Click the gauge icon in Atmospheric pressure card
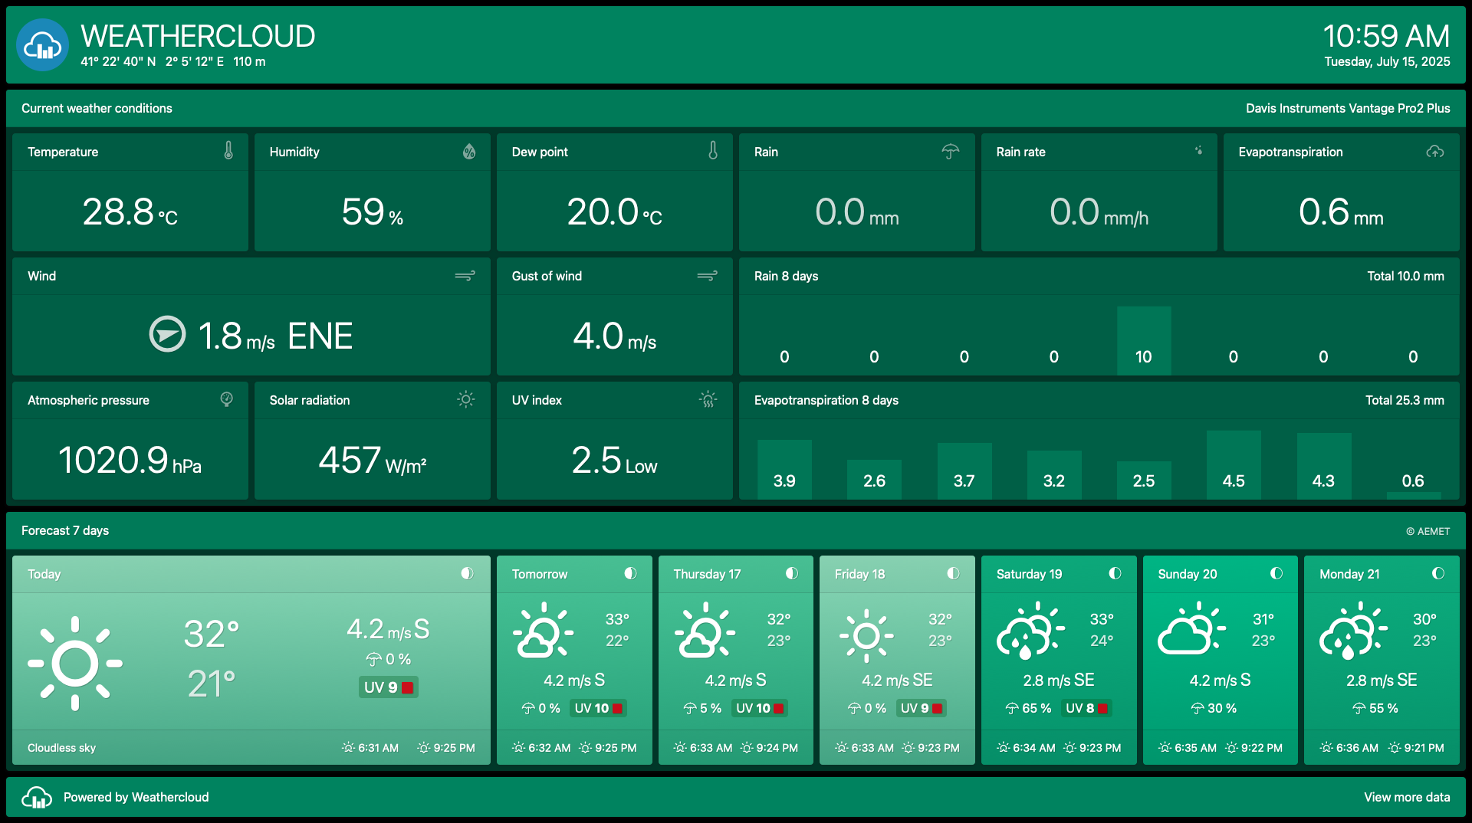 [x=227, y=399]
